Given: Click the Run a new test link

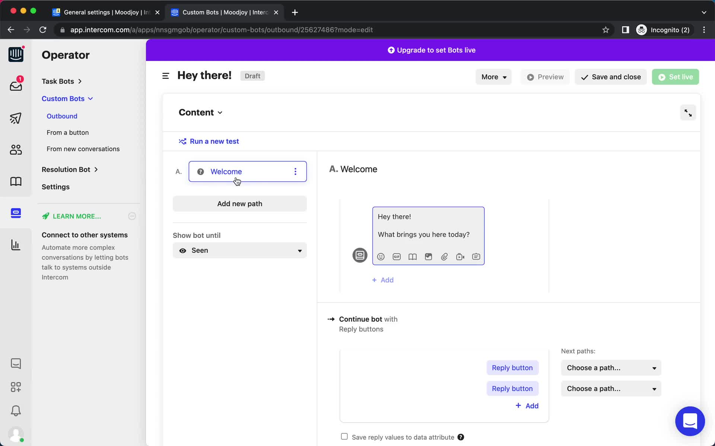Looking at the screenshot, I should (x=214, y=141).
